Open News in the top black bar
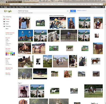The height and width of the screenshot is (104, 106). point(17,7)
